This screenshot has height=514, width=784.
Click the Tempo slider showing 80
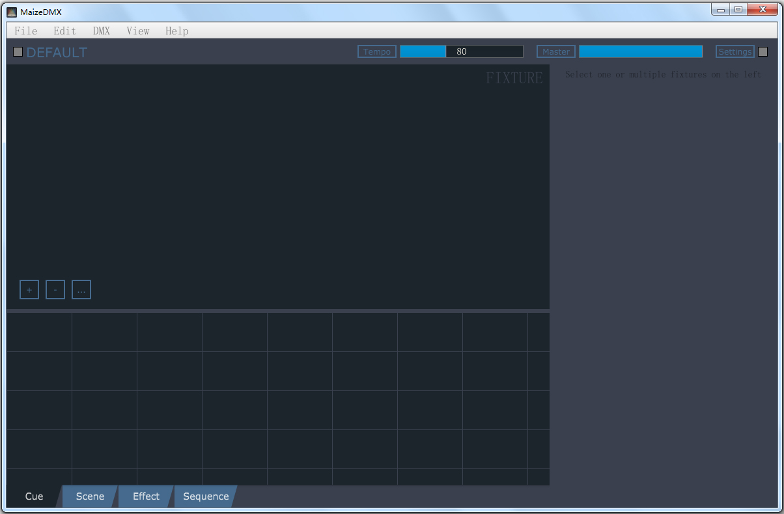coord(461,51)
